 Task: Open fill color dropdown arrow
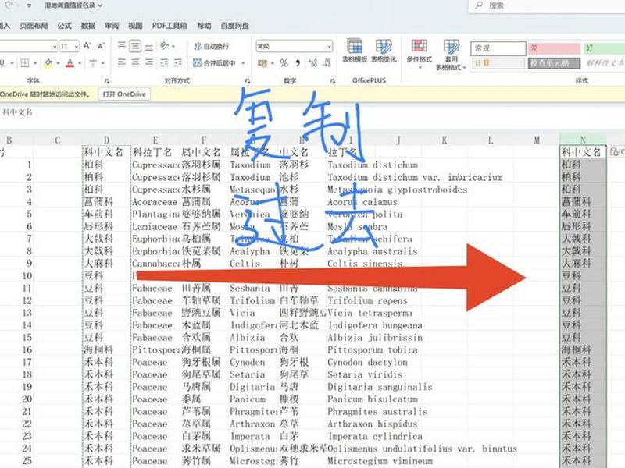pos(58,63)
